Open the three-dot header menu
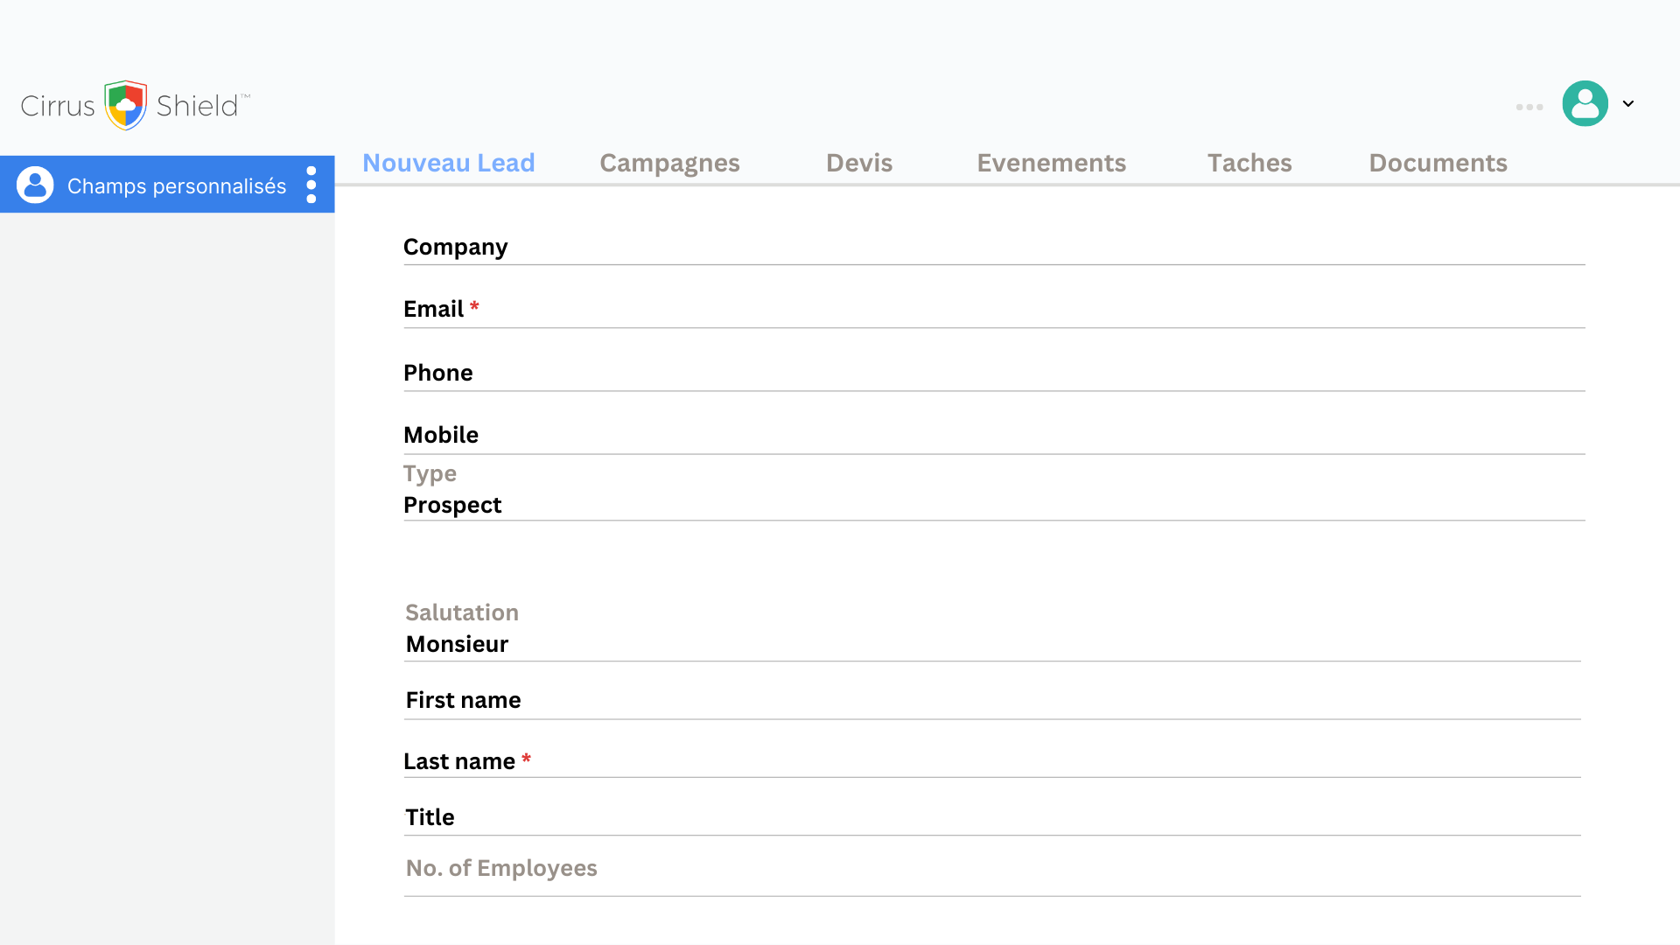The height and width of the screenshot is (945, 1680). 1529,107
